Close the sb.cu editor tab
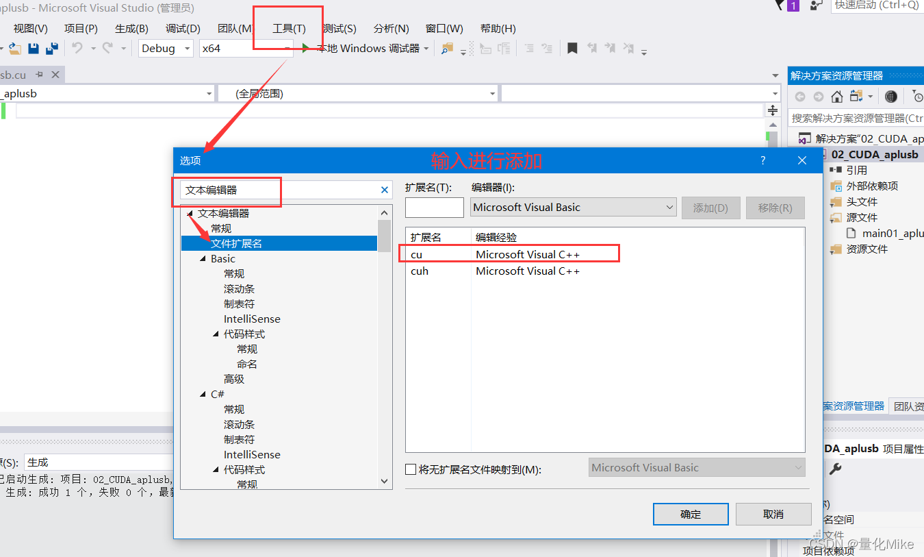This screenshot has width=924, height=557. tap(55, 75)
